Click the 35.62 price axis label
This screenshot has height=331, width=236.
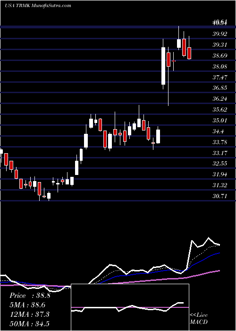[220, 110]
